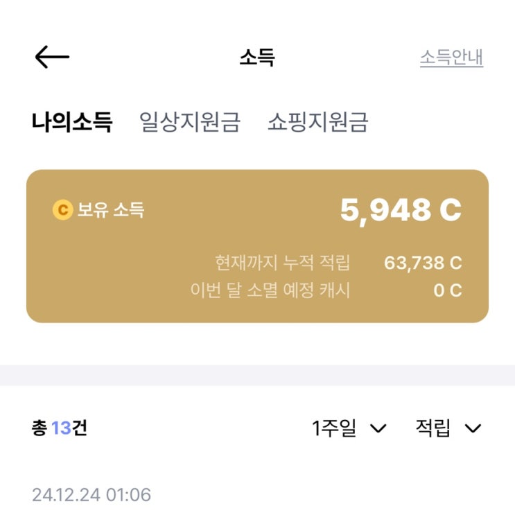Select the 5,948 C balance amount

click(401, 210)
